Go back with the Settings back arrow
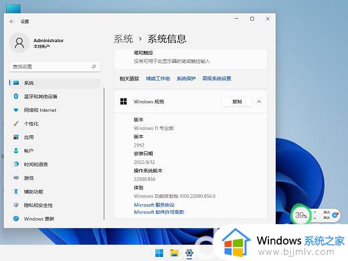 coord(12,21)
